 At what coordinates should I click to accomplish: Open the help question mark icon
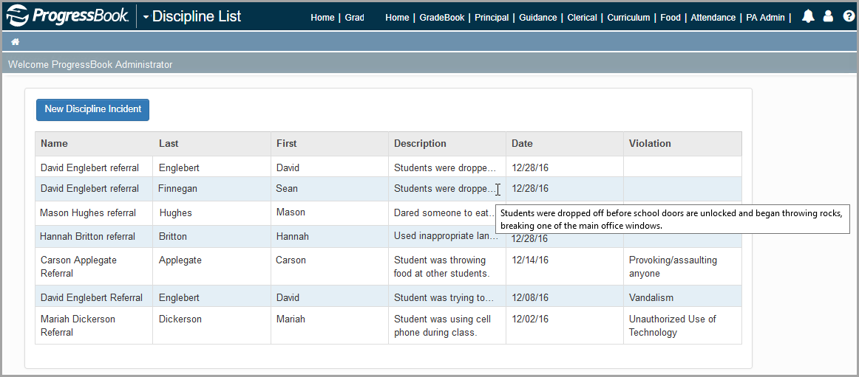(849, 16)
